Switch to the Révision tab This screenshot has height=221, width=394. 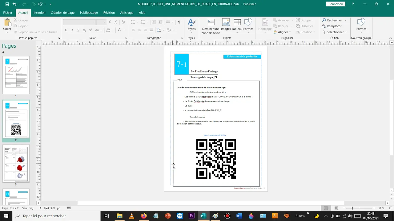[109, 13]
